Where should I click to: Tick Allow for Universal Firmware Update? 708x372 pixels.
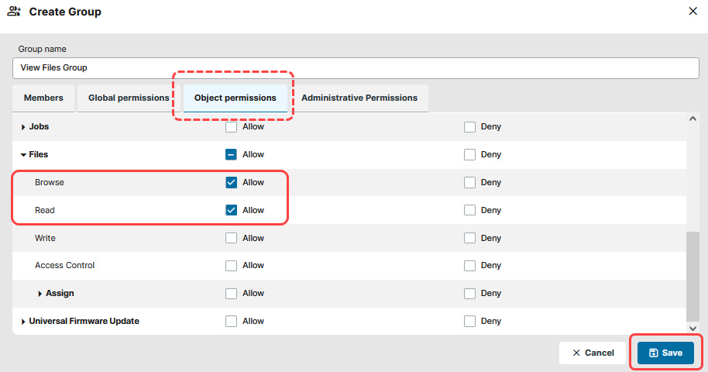231,321
